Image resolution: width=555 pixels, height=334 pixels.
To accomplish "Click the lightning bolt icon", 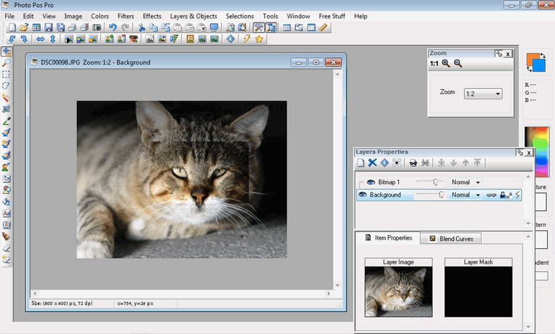I will tap(247, 39).
